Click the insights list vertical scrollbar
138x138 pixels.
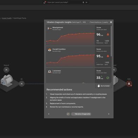(111, 41)
